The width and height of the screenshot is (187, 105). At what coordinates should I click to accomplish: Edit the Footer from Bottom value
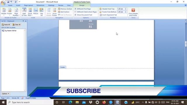(121, 12)
